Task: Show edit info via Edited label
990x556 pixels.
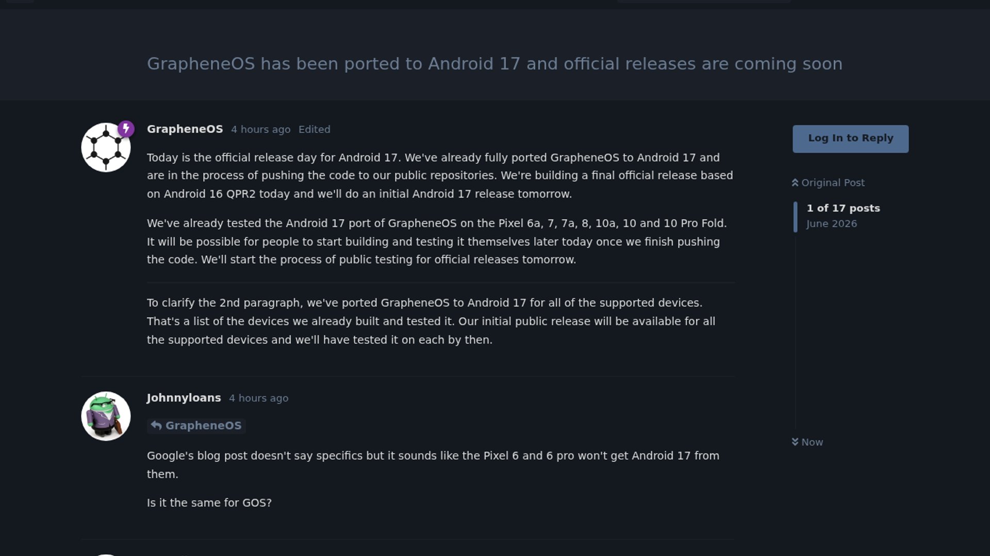Action: (x=314, y=129)
